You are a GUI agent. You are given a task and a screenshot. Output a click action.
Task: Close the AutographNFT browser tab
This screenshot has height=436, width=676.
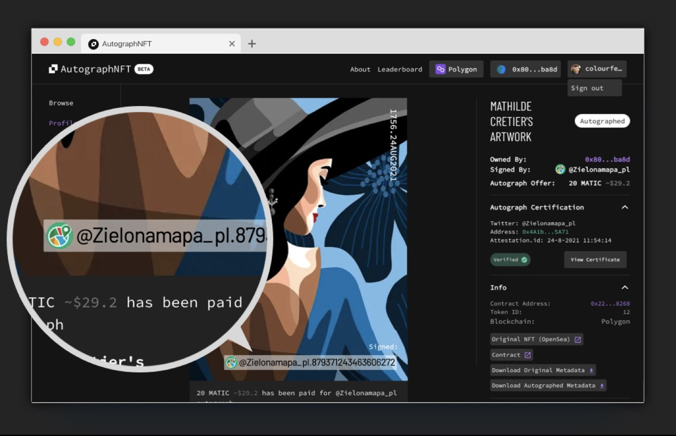pos(232,44)
